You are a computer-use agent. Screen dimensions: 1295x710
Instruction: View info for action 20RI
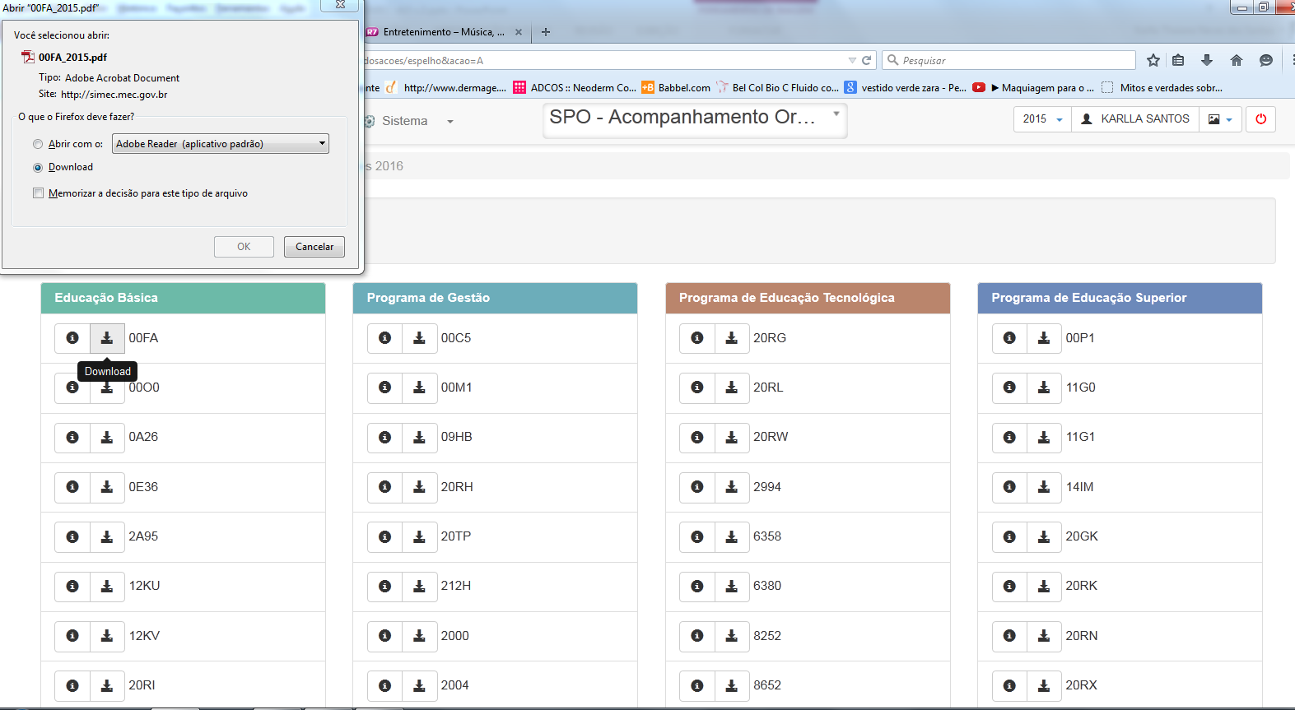[72, 685]
